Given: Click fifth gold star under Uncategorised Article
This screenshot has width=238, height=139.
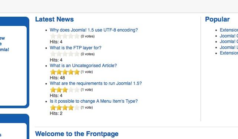Looking at the screenshot, I should pyautogui.click(x=77, y=72).
